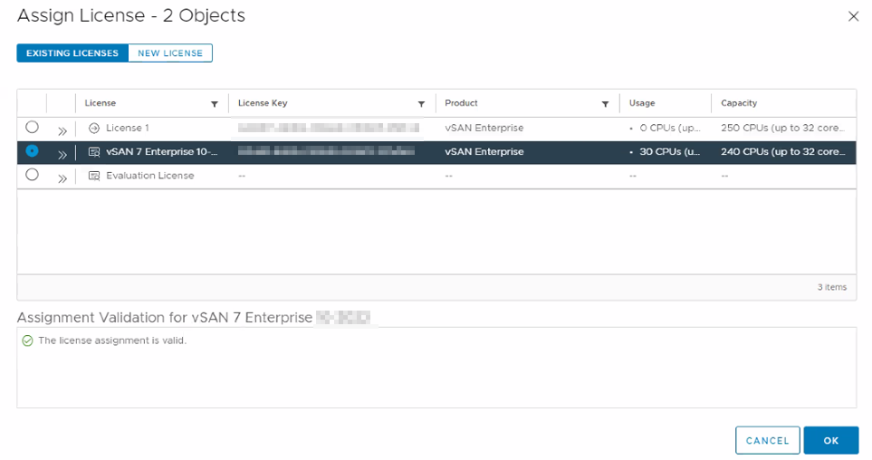Viewport: 872px width, 460px height.
Task: Click the '0 CPUs' usage cell
Action: tap(669, 128)
